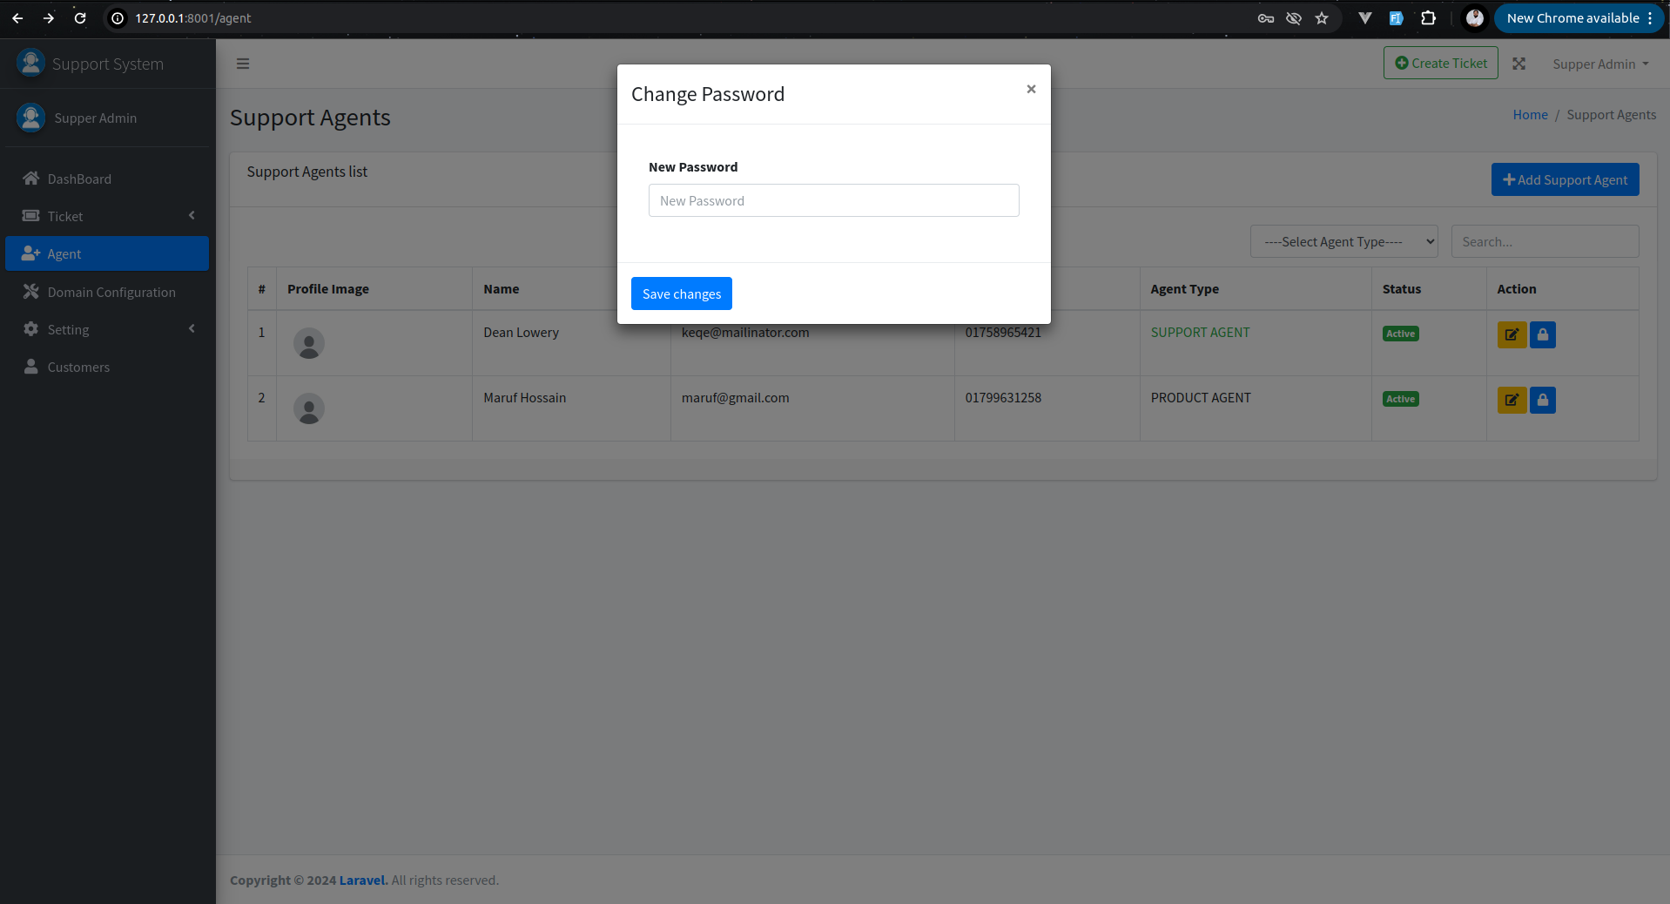Open Domain Configuration in sidebar
Screen dimensions: 1670x904
pos(111,293)
